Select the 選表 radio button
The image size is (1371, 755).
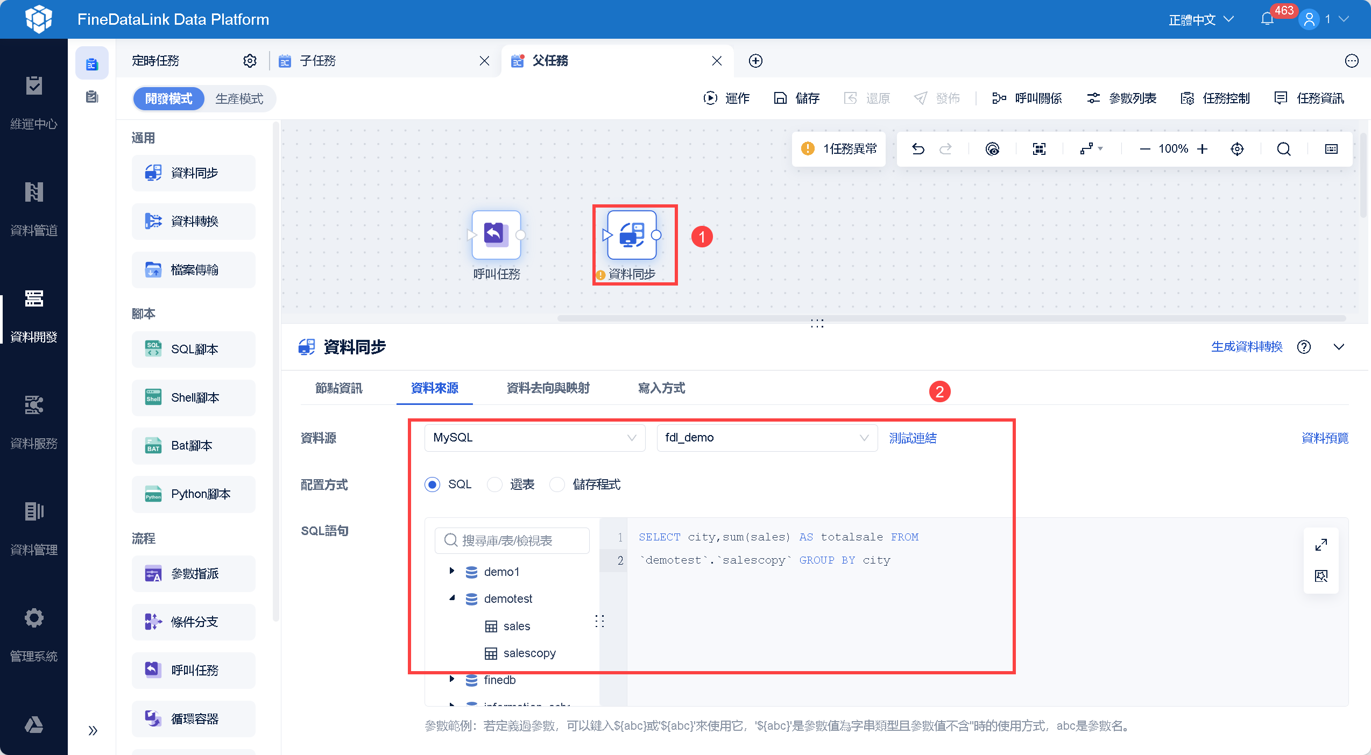(x=494, y=485)
